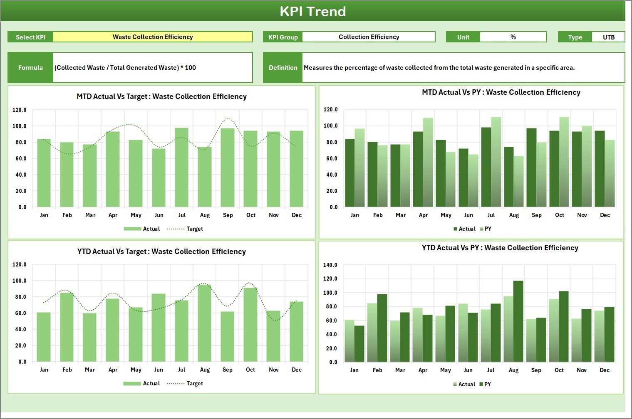Click the vertical axis labels of MTD Actual Vs Target chart
The image size is (632, 419).
pos(20,158)
